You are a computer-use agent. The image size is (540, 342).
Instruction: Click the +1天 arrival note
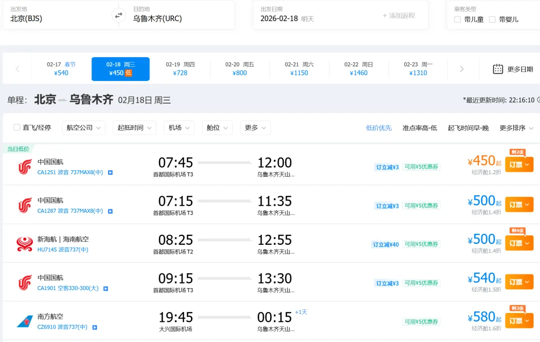(301, 312)
